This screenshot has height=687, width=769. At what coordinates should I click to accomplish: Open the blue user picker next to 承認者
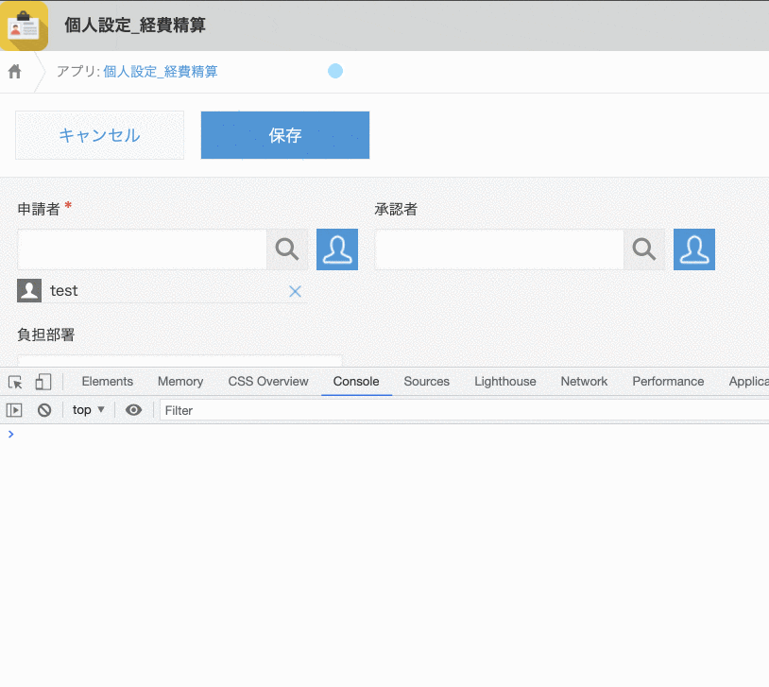(693, 249)
